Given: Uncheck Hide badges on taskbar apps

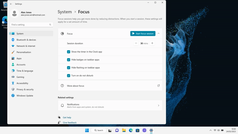Looking at the screenshot, I should click(69, 60).
